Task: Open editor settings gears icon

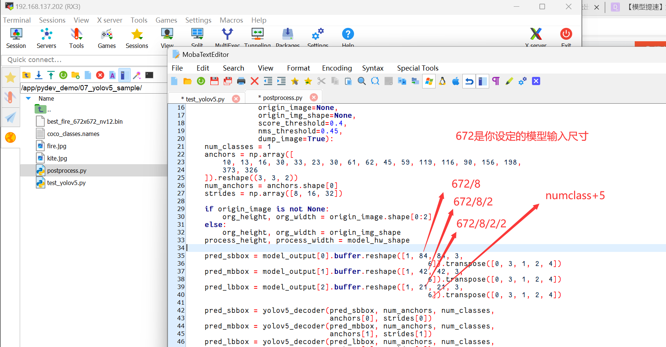Action: coord(523,81)
